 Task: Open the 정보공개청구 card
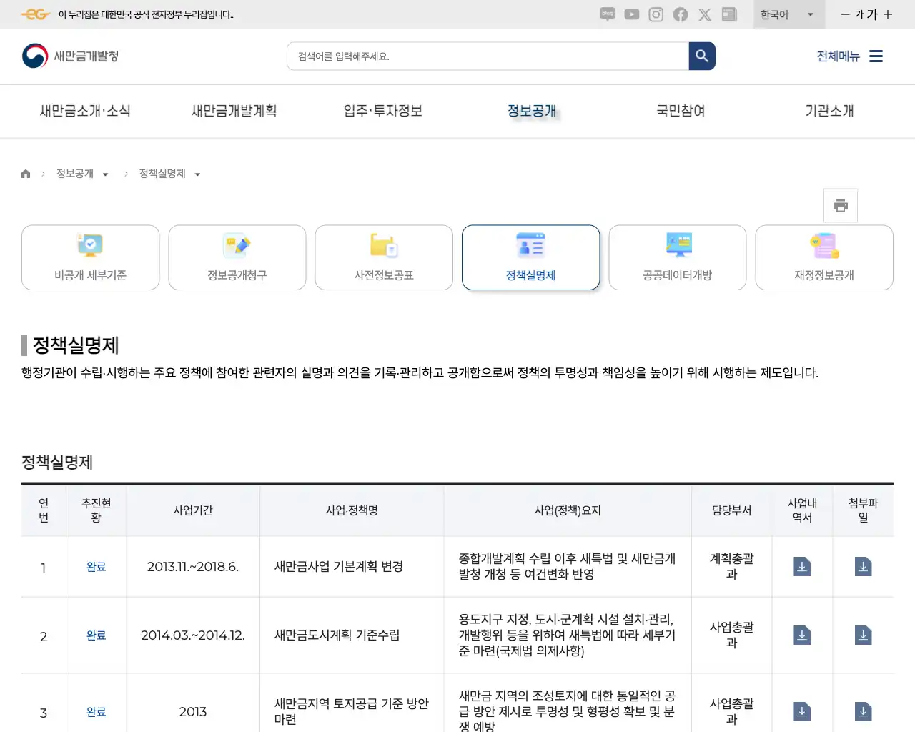pos(237,257)
